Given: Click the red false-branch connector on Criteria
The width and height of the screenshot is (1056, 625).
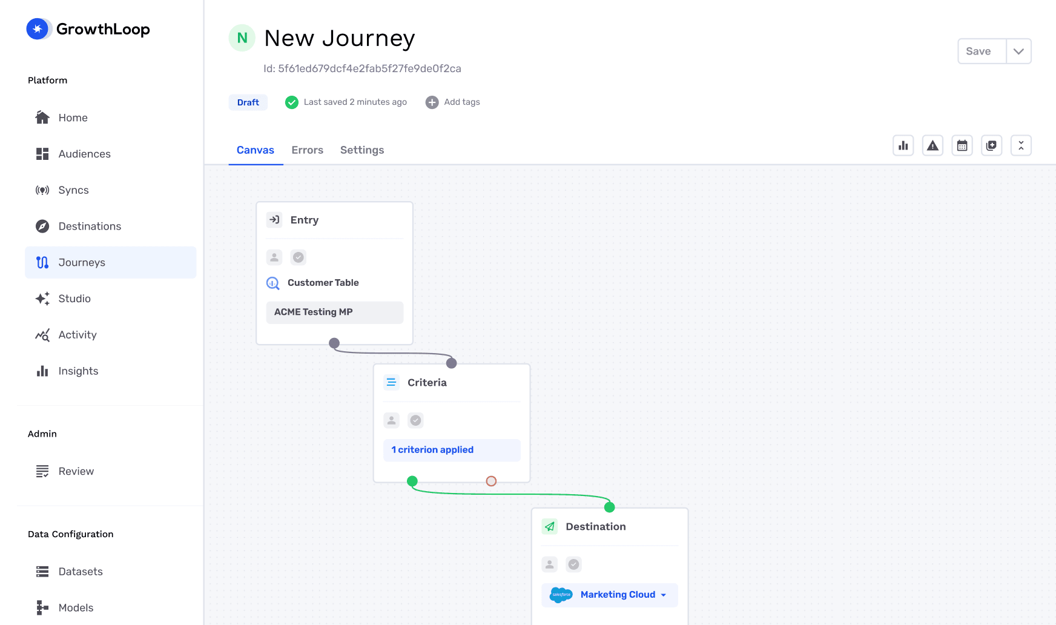Looking at the screenshot, I should (x=491, y=481).
